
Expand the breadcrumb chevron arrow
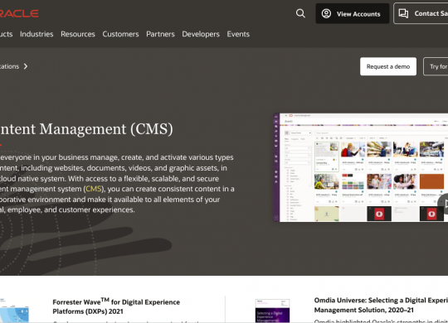click(x=26, y=66)
